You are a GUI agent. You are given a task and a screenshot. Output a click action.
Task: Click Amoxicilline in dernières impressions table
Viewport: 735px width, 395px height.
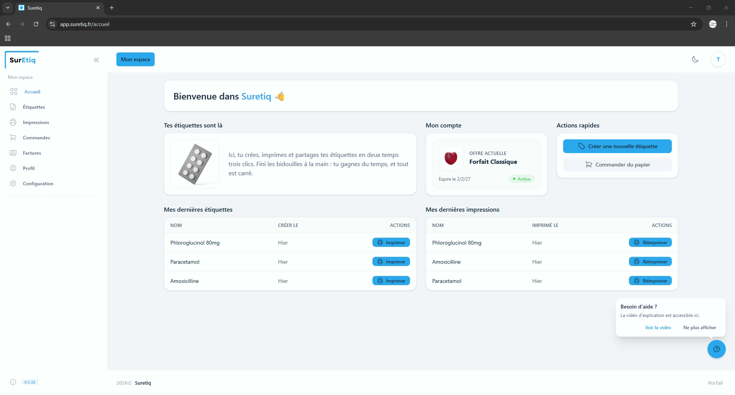(446, 262)
